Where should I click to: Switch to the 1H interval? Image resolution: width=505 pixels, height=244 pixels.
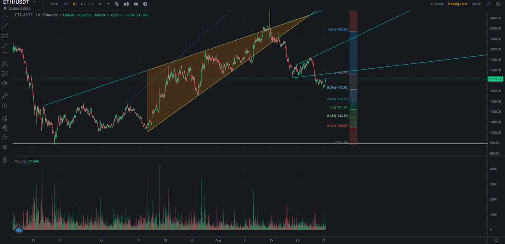[74, 4]
